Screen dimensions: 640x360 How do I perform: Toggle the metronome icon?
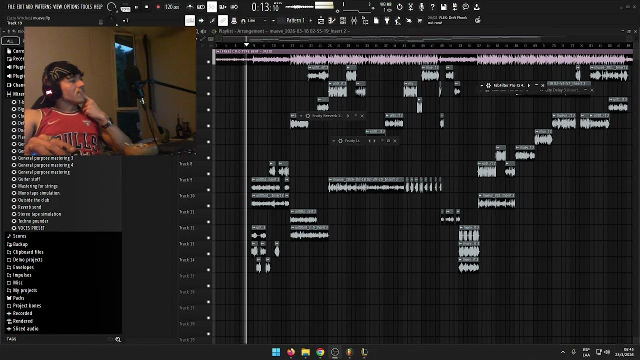coord(190,7)
